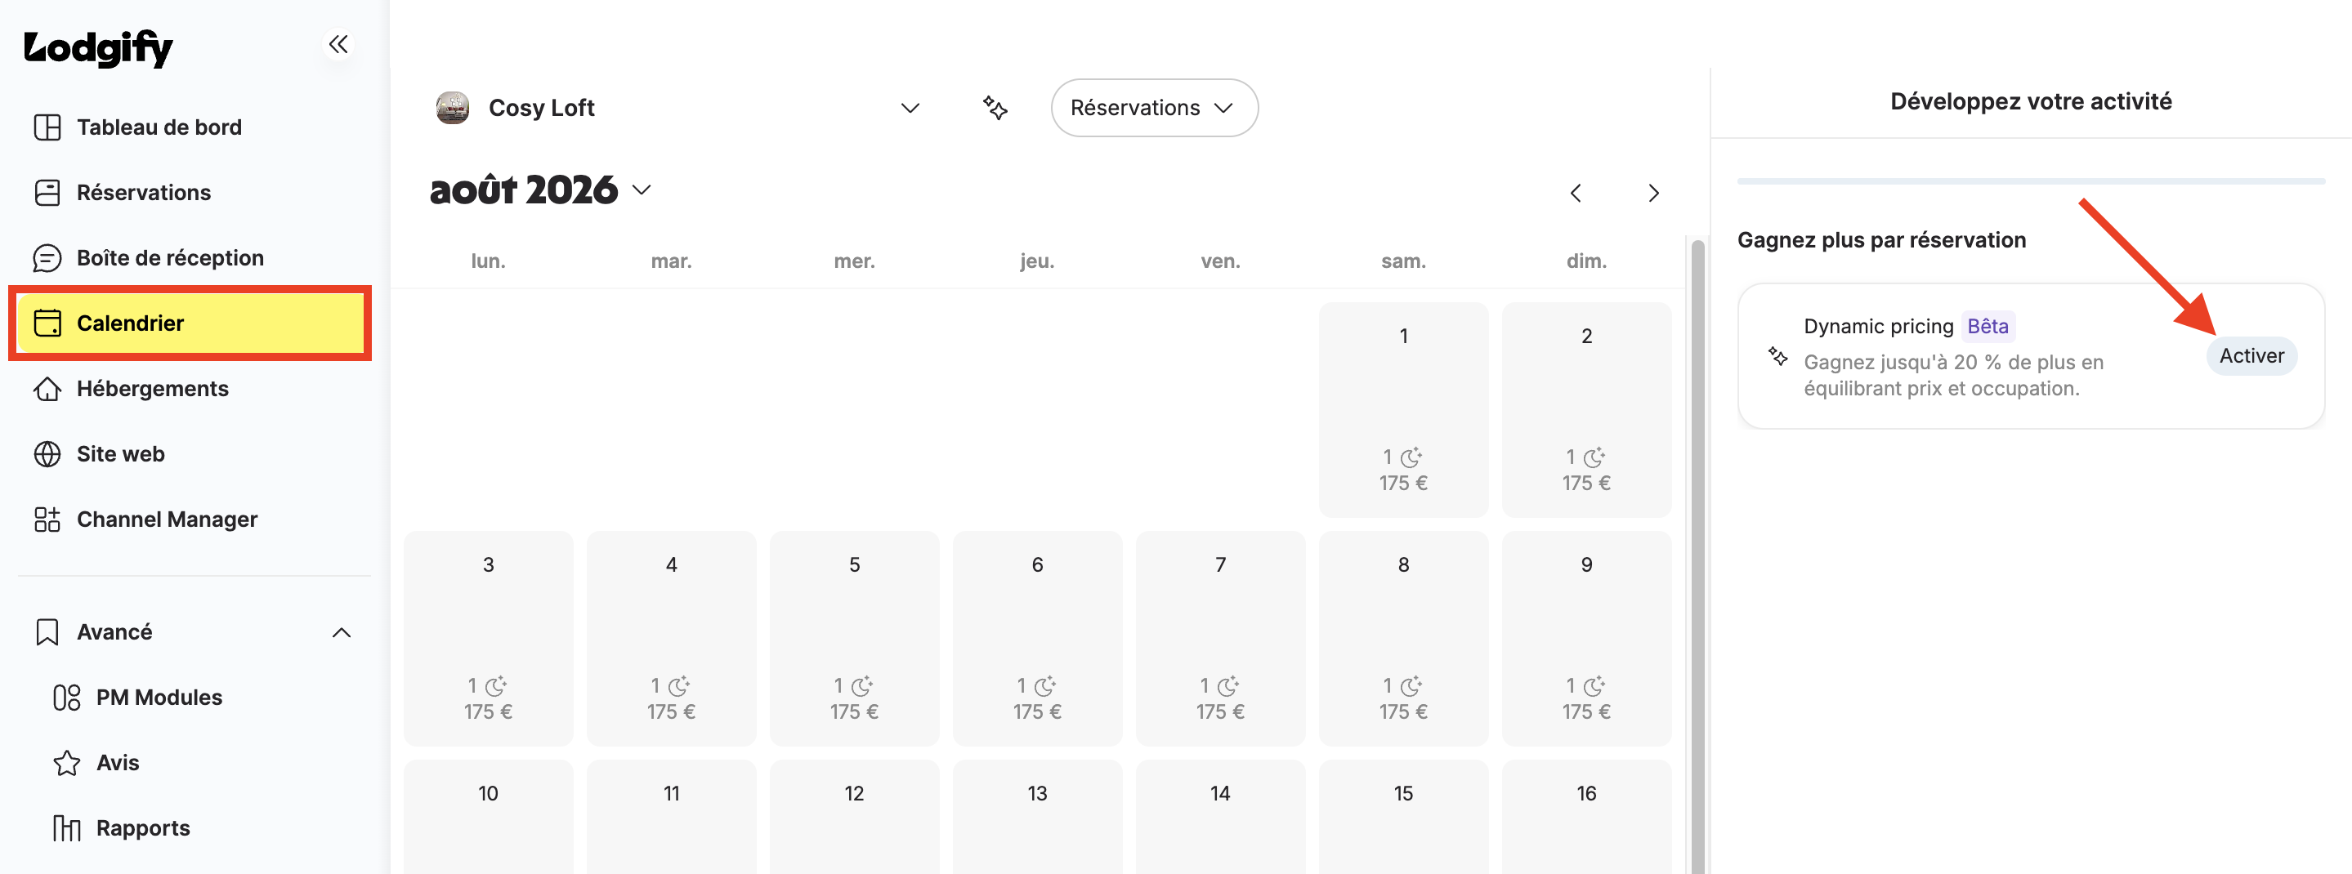Open the Réservations filter dropdown
The image size is (2352, 874).
click(x=1154, y=108)
